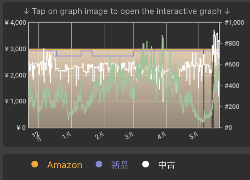Toggle the Amazon price series label
Screen dimensions: 250x180
[65, 165]
